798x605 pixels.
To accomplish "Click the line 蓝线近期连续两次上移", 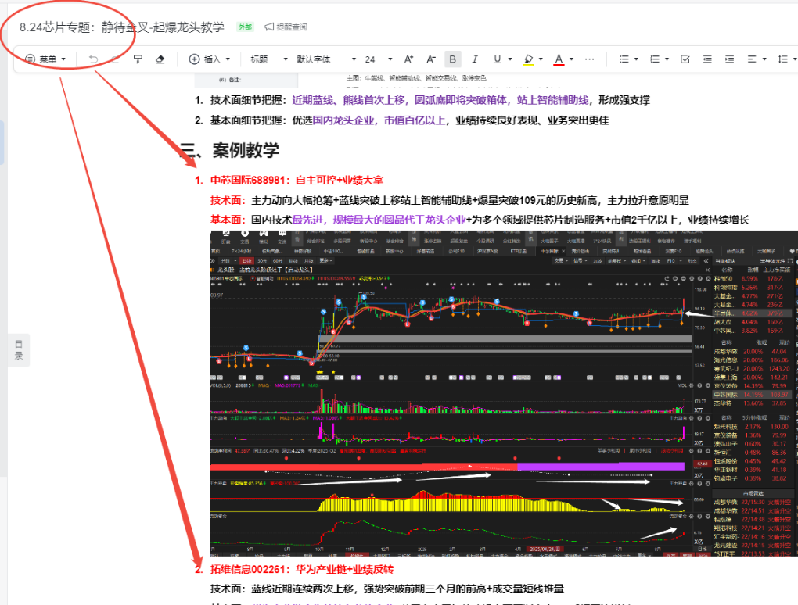I will coord(302,589).
